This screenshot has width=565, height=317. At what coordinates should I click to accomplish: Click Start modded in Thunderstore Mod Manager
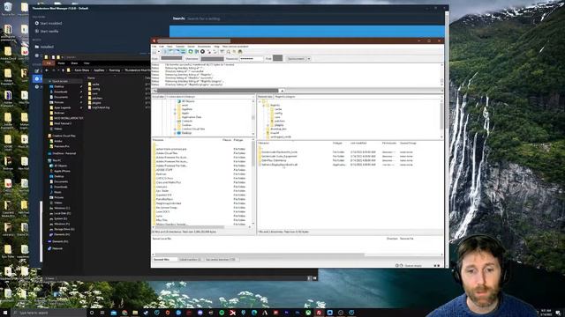coord(49,24)
